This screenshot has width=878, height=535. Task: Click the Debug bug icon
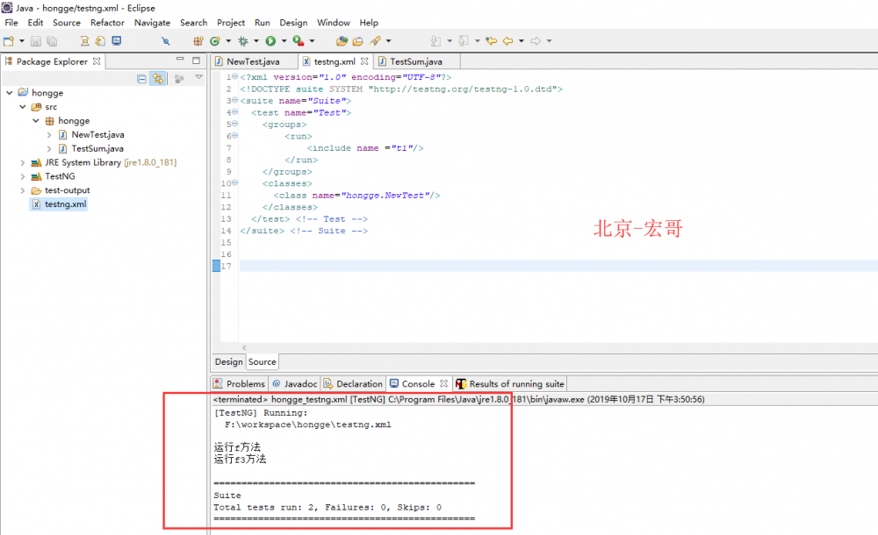tap(243, 41)
